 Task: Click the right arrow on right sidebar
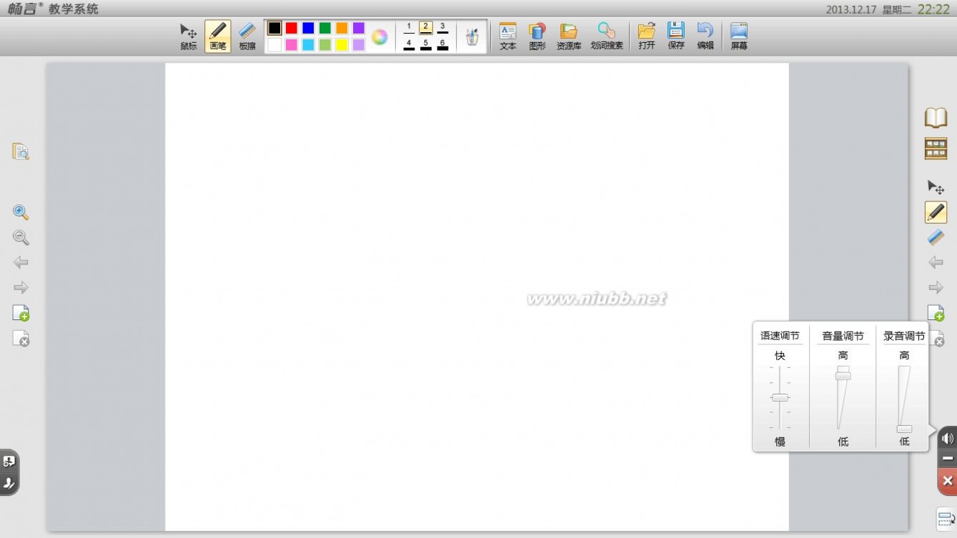pyautogui.click(x=936, y=287)
